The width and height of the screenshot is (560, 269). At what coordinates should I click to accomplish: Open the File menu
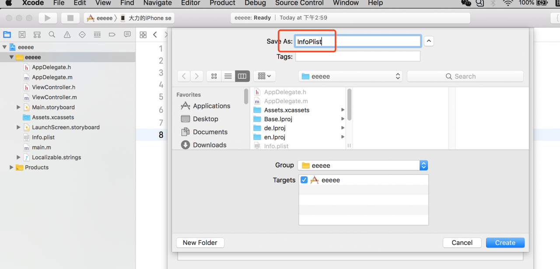pyautogui.click(x=59, y=3)
